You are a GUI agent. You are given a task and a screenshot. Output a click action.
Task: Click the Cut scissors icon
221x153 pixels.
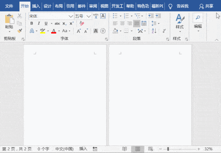pos(20,16)
